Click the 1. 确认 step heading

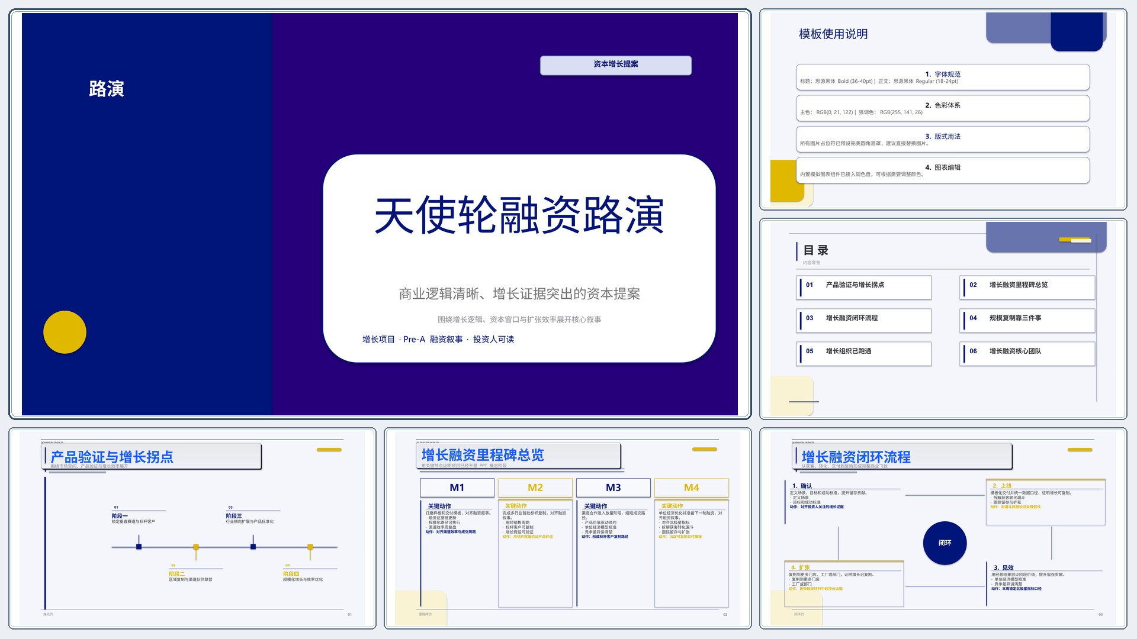pos(802,486)
